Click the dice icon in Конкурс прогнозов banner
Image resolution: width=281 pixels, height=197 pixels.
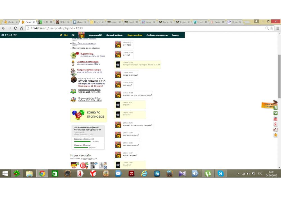coord(78,115)
